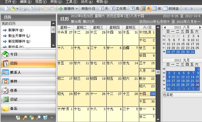Viewport: 202px width, 122px height.
Task: Click the new document toolbar icon
Action: [6, 9]
